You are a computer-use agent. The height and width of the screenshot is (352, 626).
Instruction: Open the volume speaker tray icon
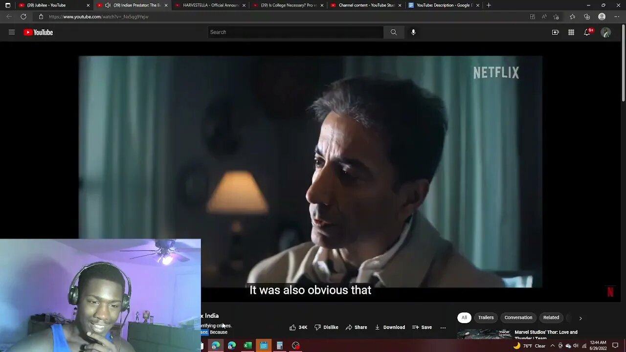coord(576,346)
